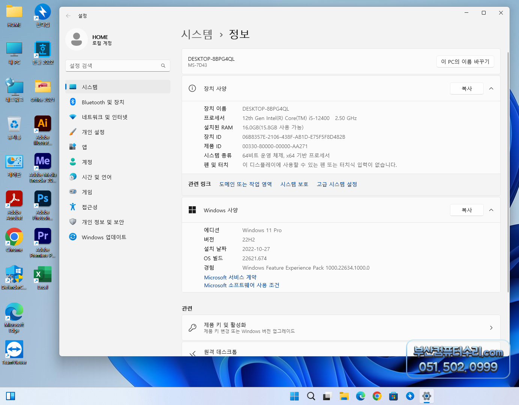Launch Adobe Media Encoder shortcut
The width and height of the screenshot is (519, 405).
click(x=43, y=168)
